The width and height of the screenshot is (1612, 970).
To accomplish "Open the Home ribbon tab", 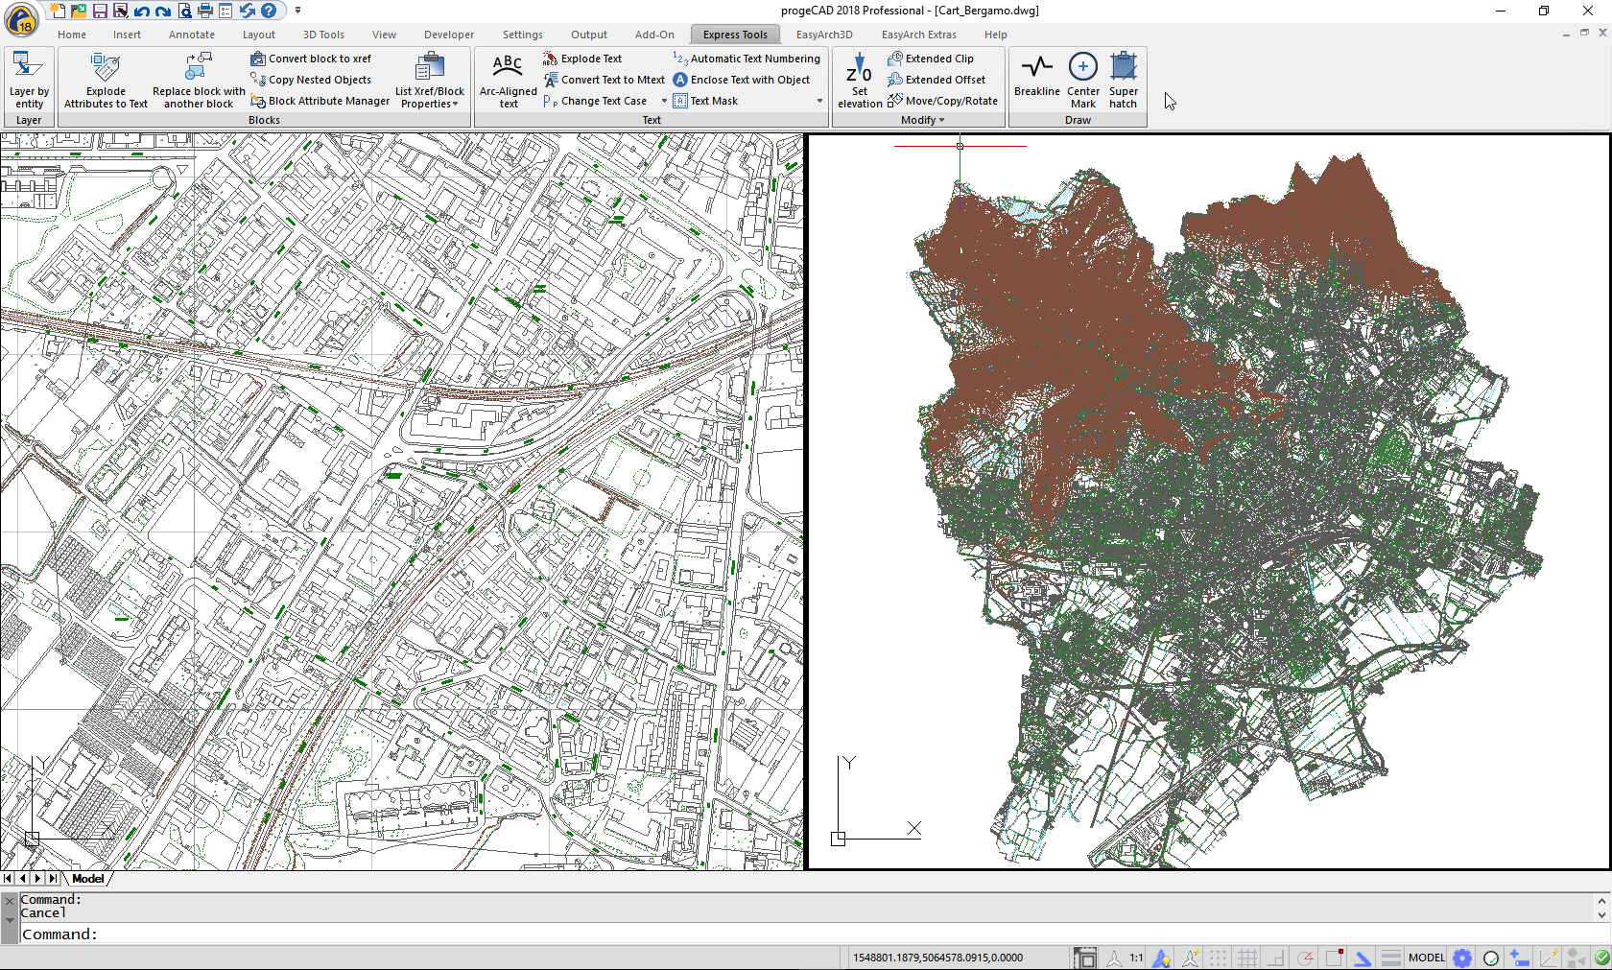I will pos(72,35).
